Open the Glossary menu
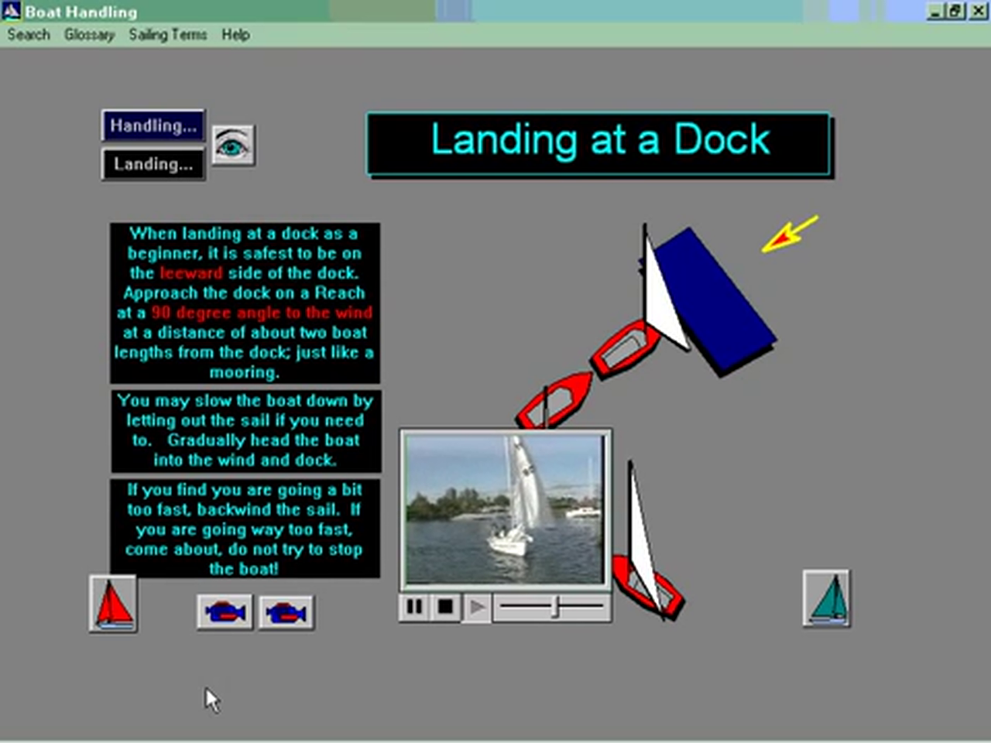Viewport: 991px width, 743px height. [x=89, y=35]
